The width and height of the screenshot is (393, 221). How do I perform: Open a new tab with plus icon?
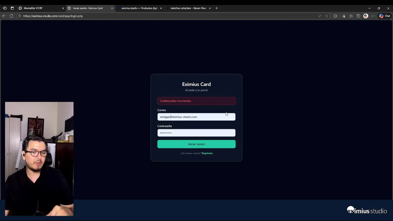[216, 8]
